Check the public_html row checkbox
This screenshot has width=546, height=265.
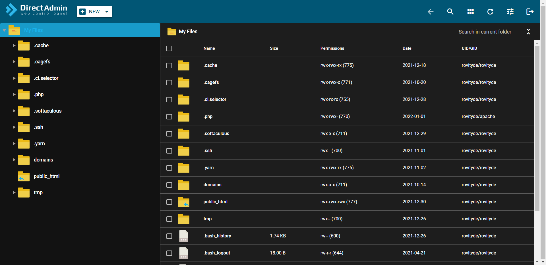point(169,202)
